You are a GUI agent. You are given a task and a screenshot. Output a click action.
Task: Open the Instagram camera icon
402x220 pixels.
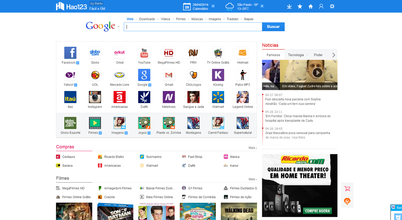95,97
